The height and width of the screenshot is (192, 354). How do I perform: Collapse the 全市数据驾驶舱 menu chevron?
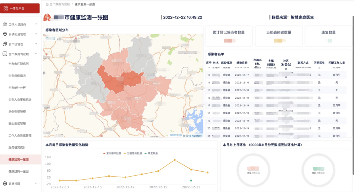tap(36, 54)
